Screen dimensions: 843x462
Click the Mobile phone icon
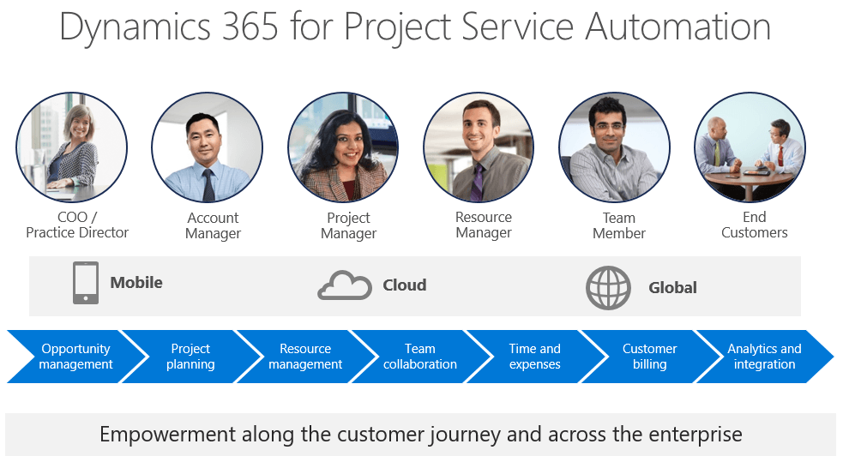coord(86,284)
